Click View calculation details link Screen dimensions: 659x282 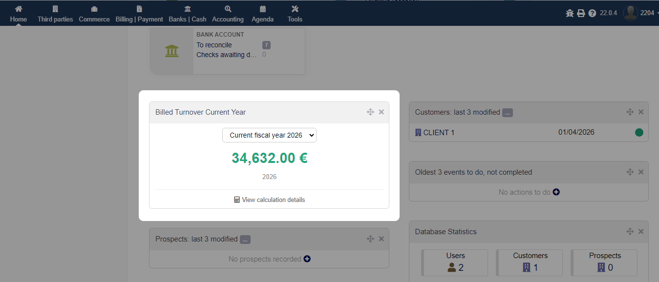(269, 200)
